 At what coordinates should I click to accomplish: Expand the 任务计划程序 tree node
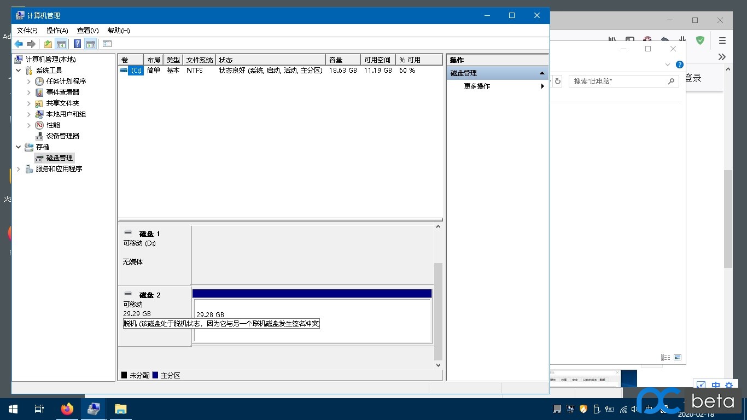(29, 81)
